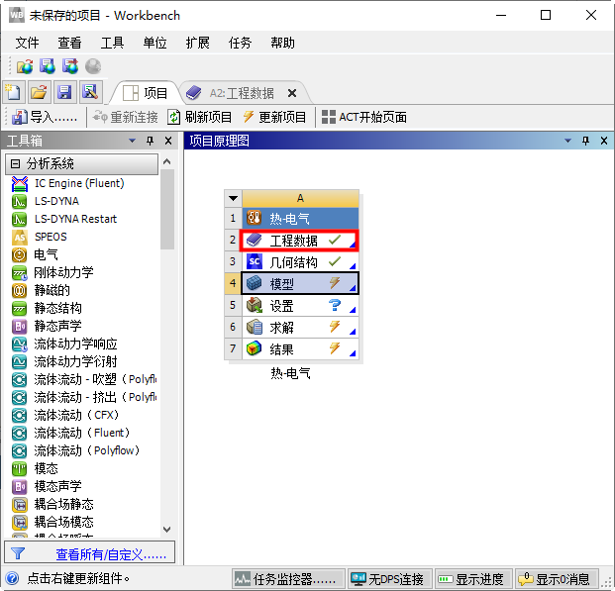This screenshot has height=591, width=615.
Task: Click the third globe toolbar icon with red arrow
Action: click(70, 66)
